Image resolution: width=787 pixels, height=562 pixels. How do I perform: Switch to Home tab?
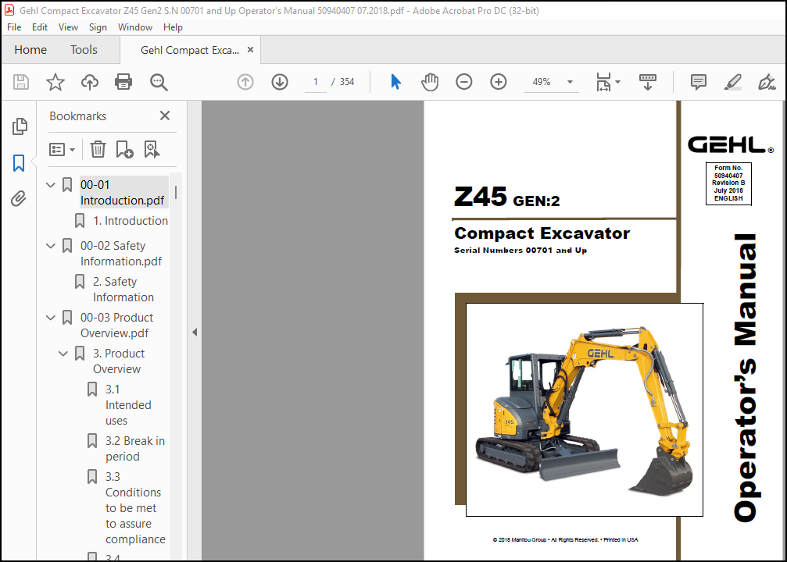point(30,50)
